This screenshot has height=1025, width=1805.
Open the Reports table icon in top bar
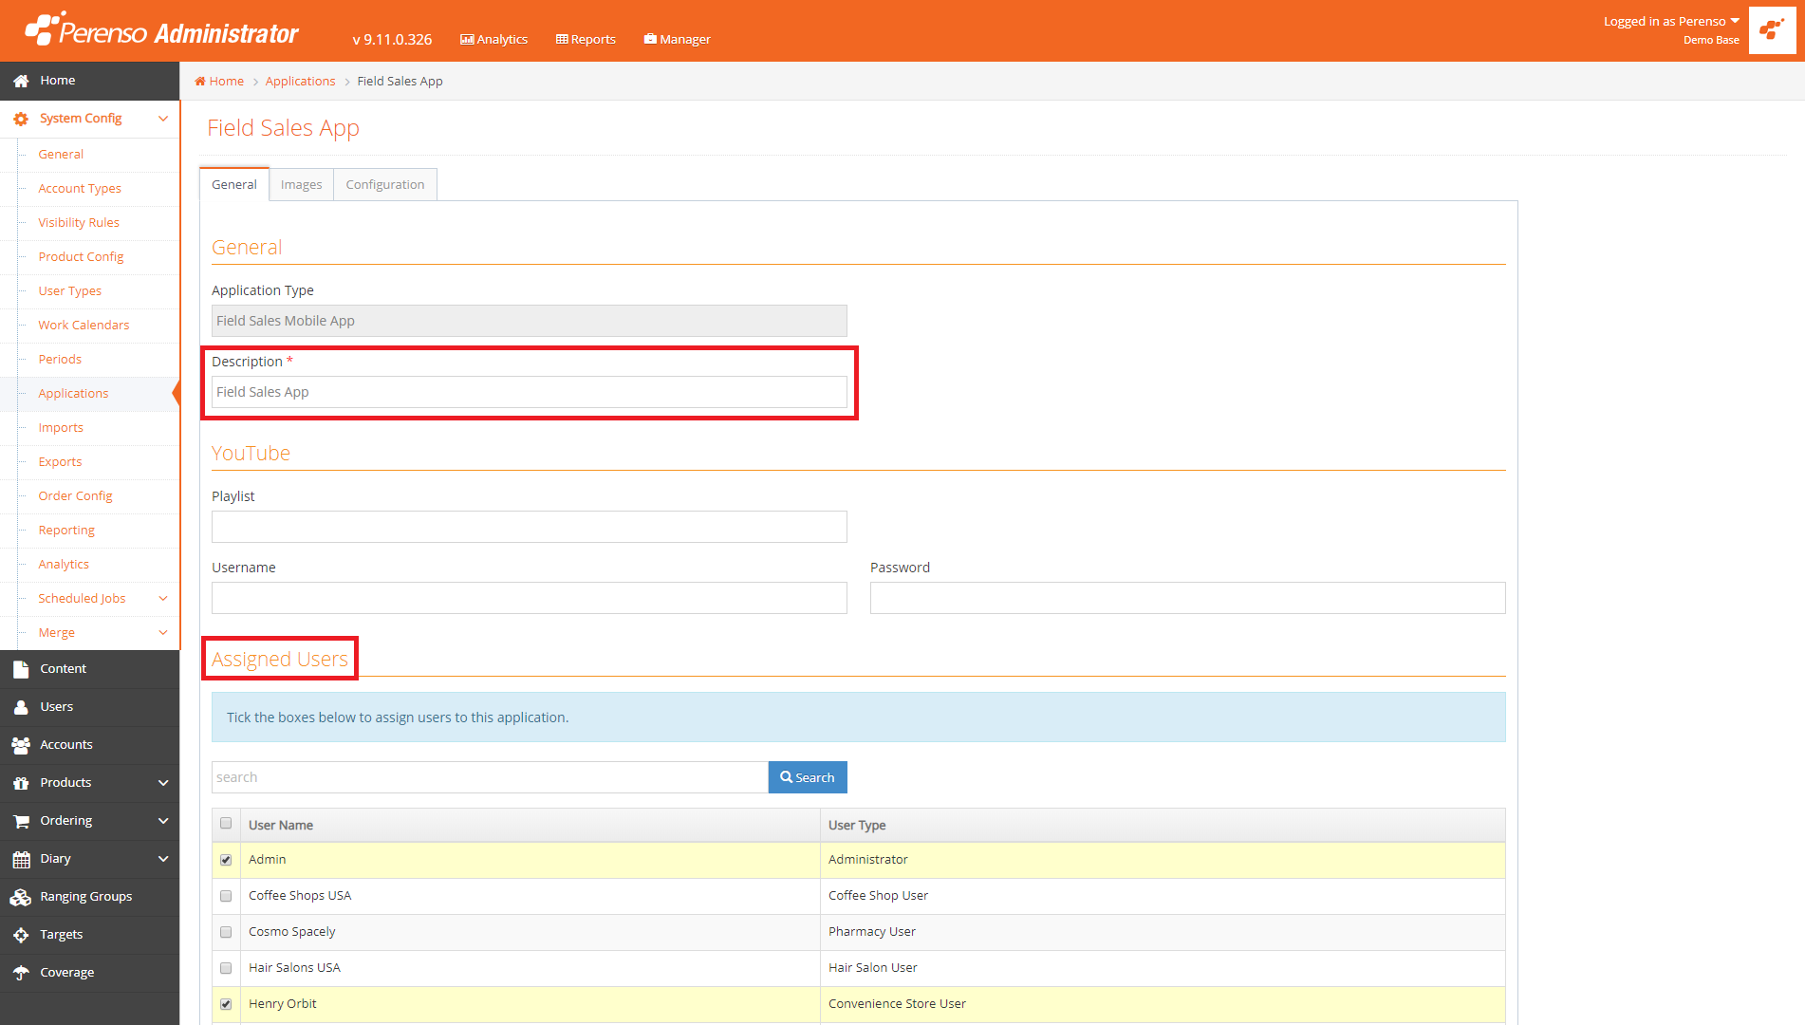[x=562, y=39]
